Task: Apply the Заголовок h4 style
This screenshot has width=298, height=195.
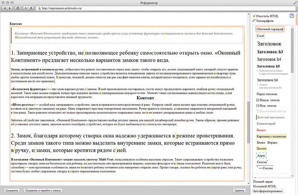Action: tap(269, 59)
